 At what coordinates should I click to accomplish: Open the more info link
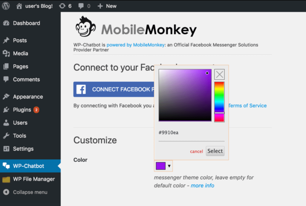point(202,185)
